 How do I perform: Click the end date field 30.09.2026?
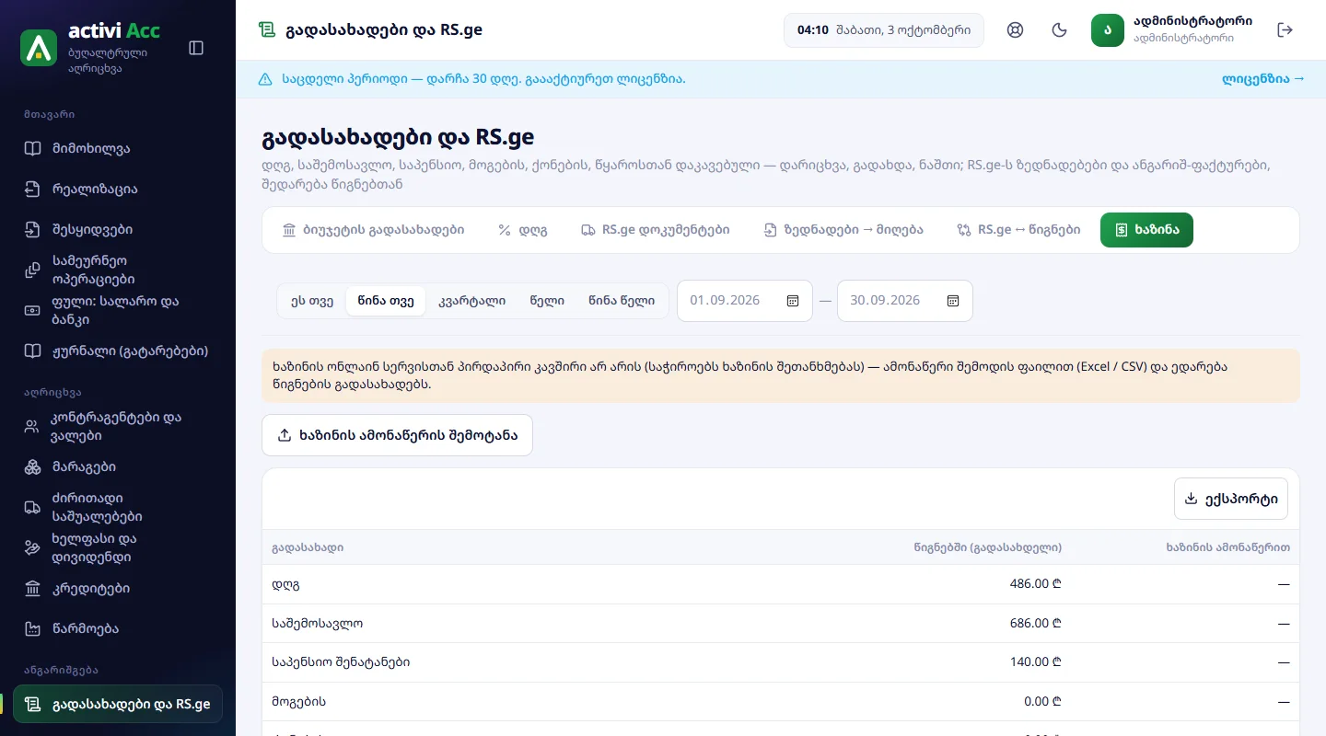[x=905, y=301]
